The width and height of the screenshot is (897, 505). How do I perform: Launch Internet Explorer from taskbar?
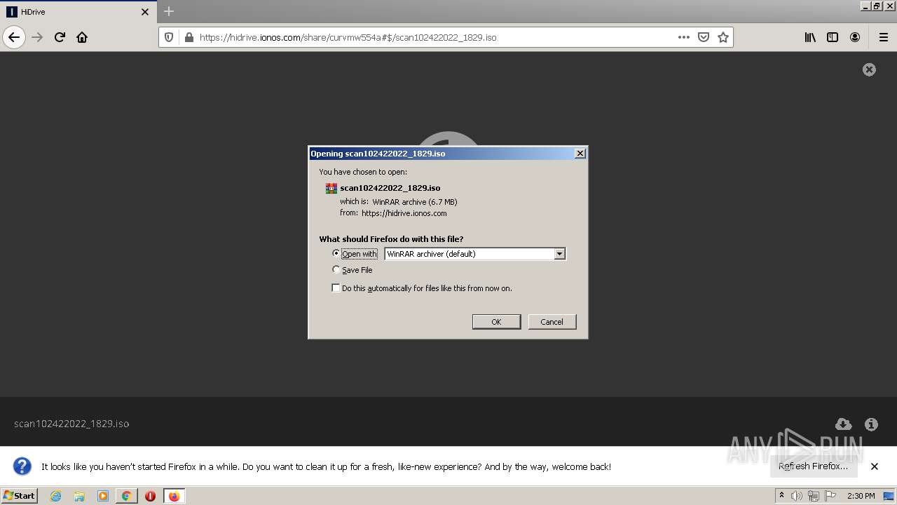56,496
